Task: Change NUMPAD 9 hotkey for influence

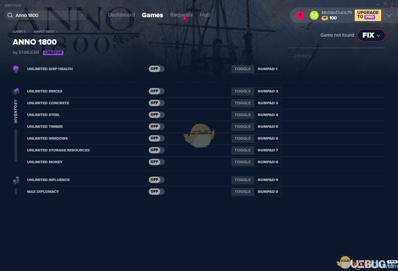Action: click(268, 180)
